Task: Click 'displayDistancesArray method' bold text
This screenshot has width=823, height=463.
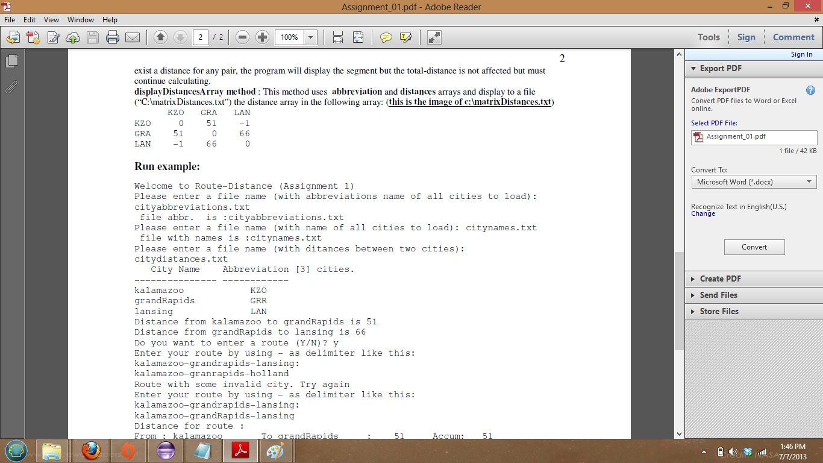Action: click(x=195, y=92)
